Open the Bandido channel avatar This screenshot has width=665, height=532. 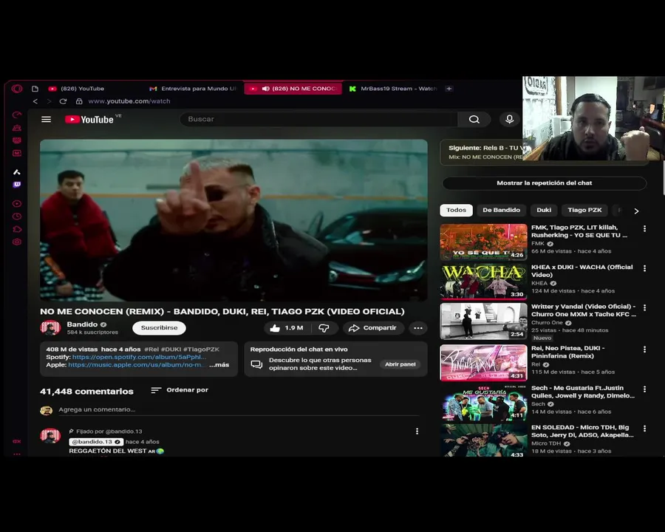[x=50, y=328]
